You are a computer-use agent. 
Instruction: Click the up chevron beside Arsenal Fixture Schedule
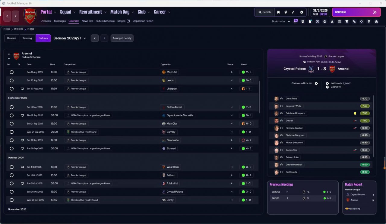(9, 54)
